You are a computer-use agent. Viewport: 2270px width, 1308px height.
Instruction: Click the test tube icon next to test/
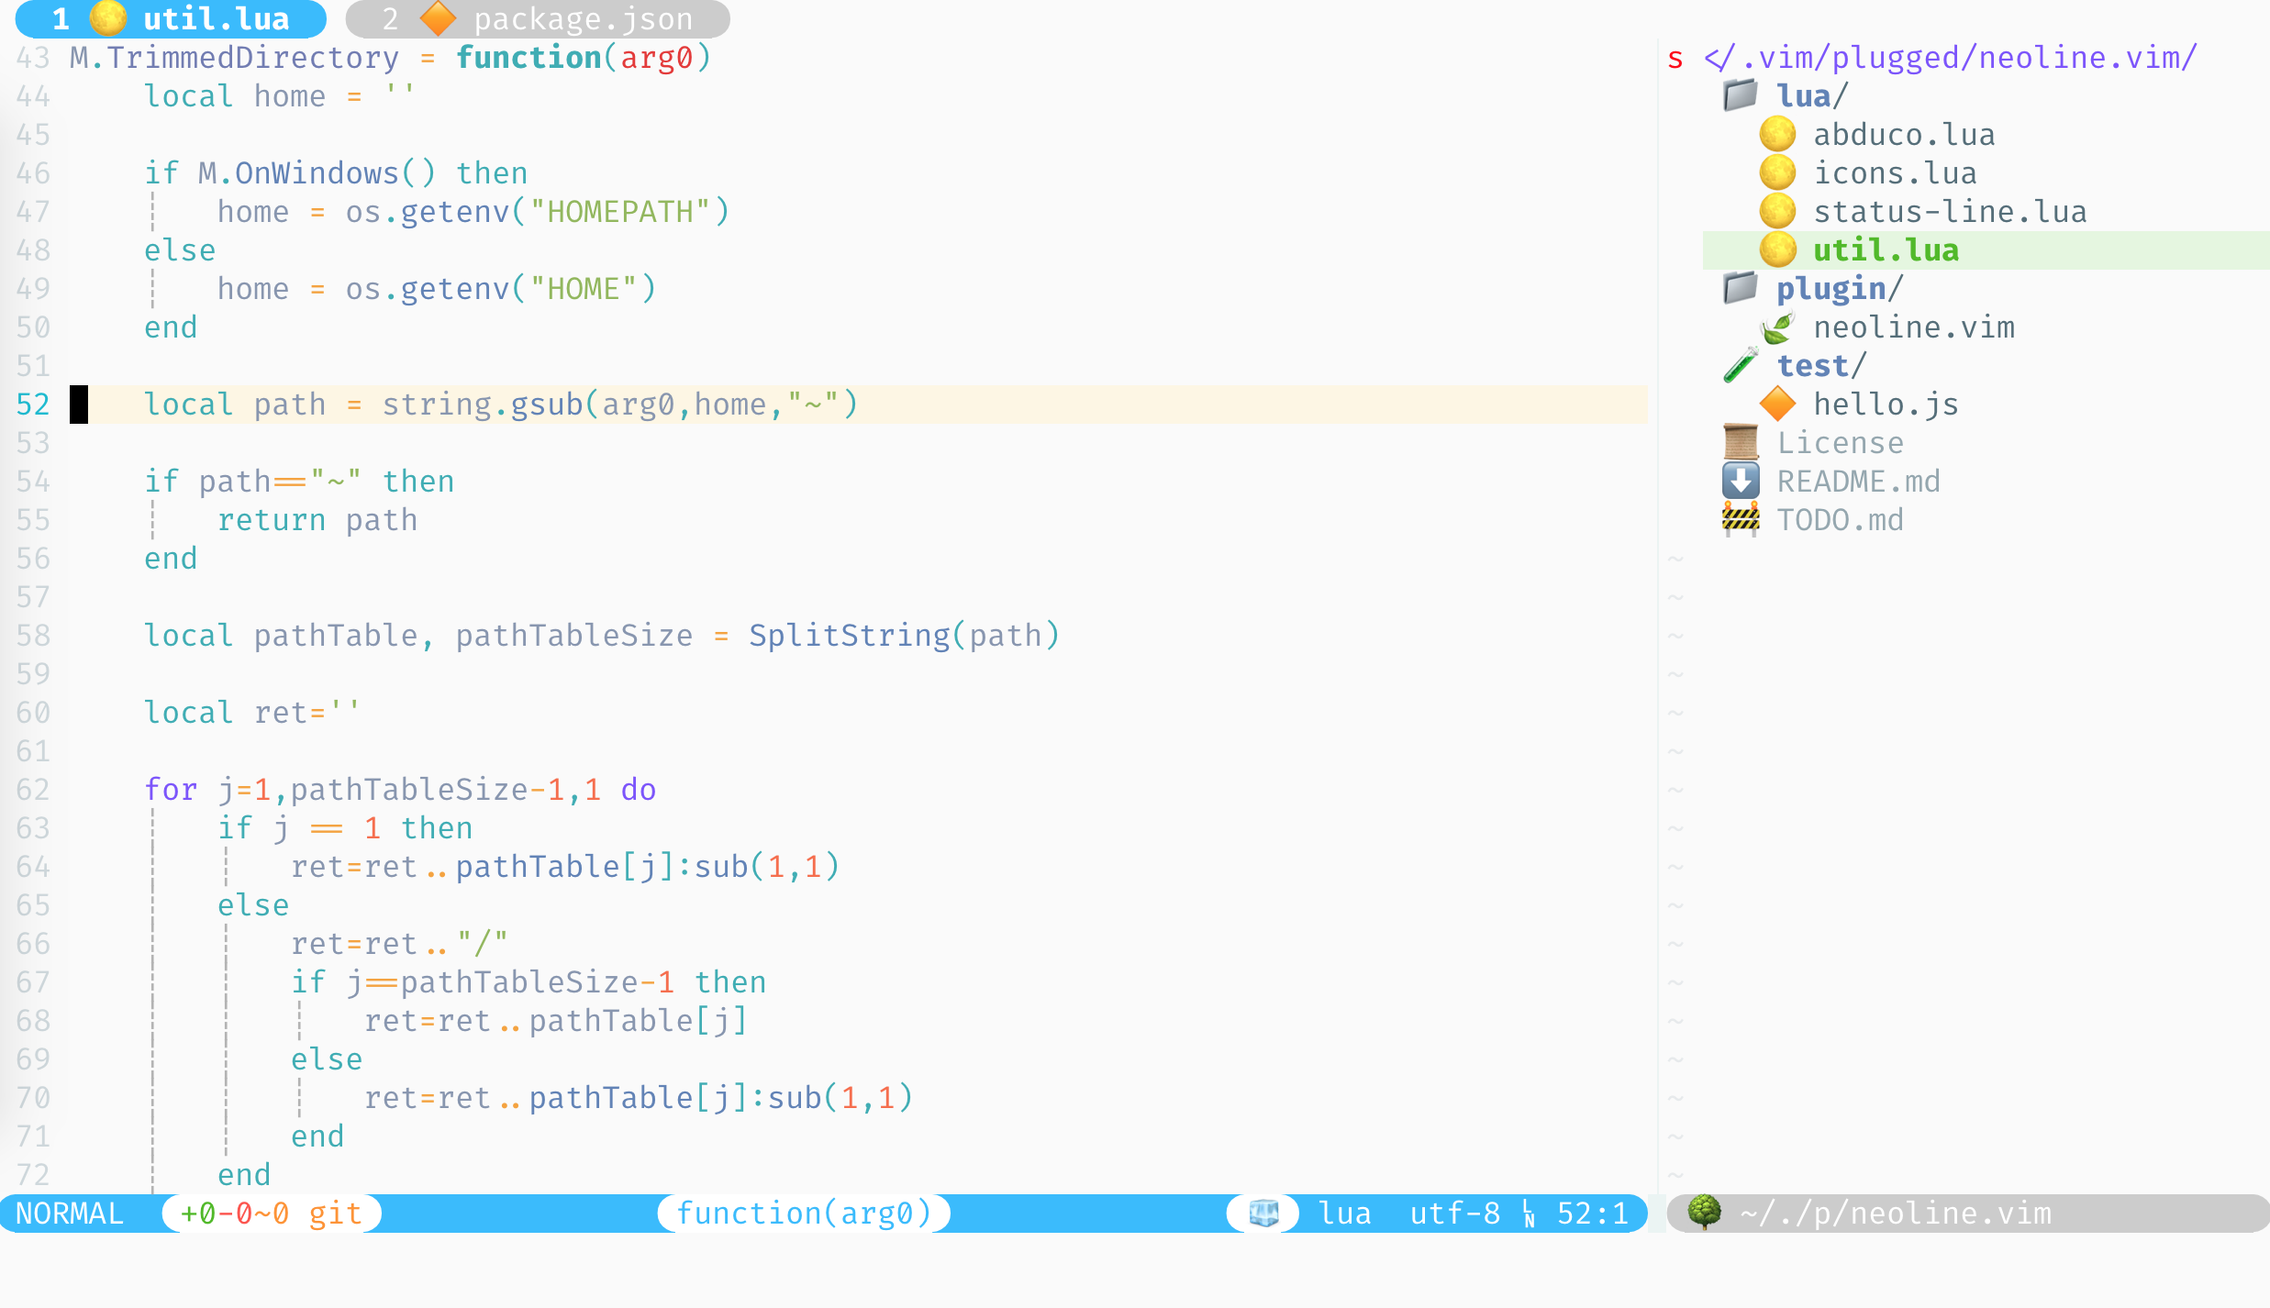[1741, 365]
